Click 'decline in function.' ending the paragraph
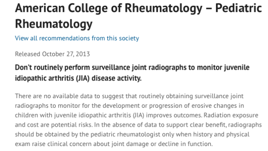 pos(186,144)
